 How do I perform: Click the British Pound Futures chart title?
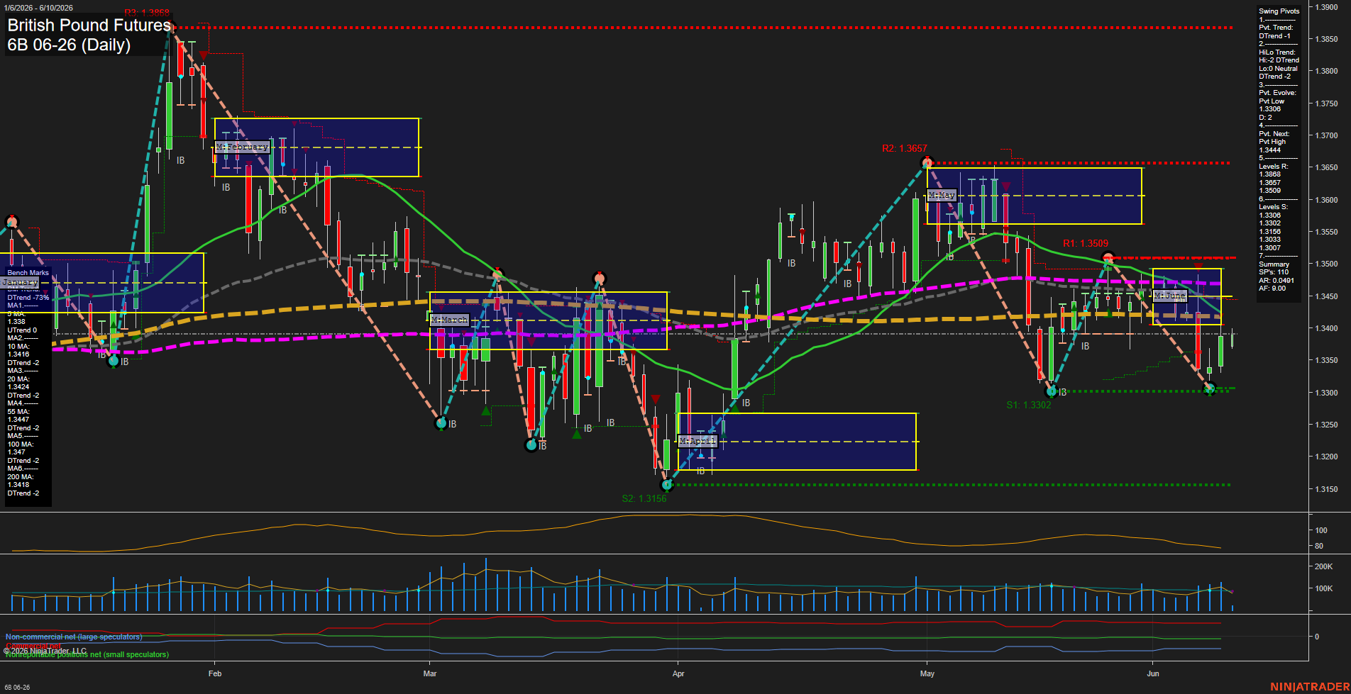tap(89, 25)
